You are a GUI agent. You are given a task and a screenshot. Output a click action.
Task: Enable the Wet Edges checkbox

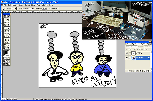(x=50, y=9)
